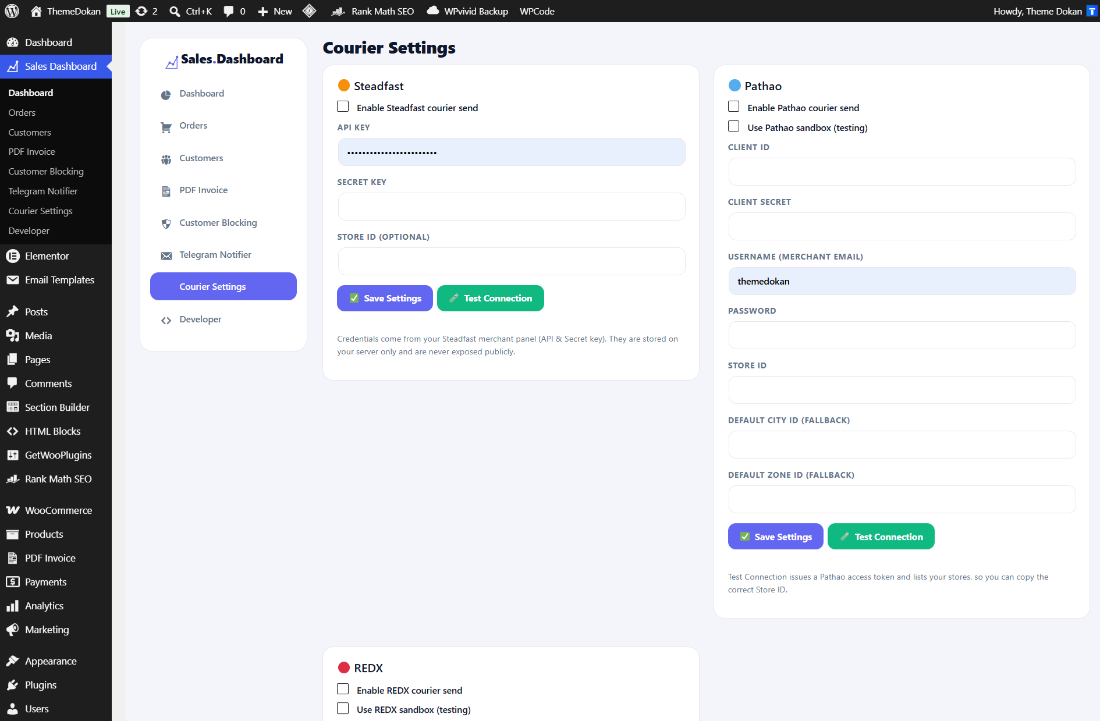The height and width of the screenshot is (721, 1100).
Task: Click the Media icon in sidebar
Action: pos(12,336)
